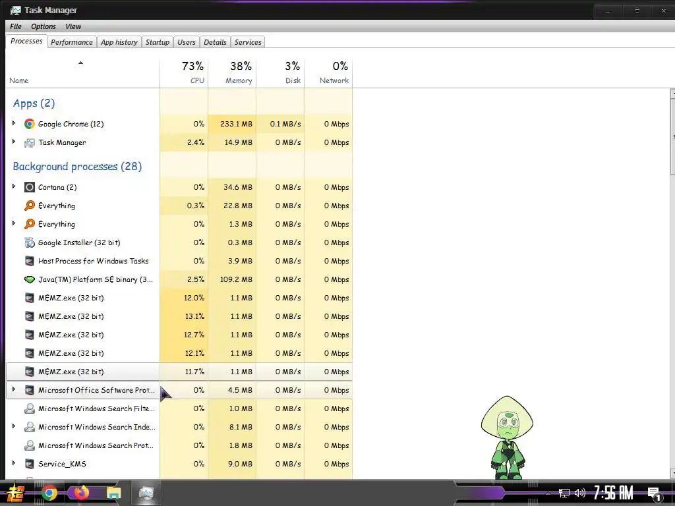This screenshot has width=675, height=506.
Task: Click the Peridot desktop mascot character
Action: pos(507,437)
